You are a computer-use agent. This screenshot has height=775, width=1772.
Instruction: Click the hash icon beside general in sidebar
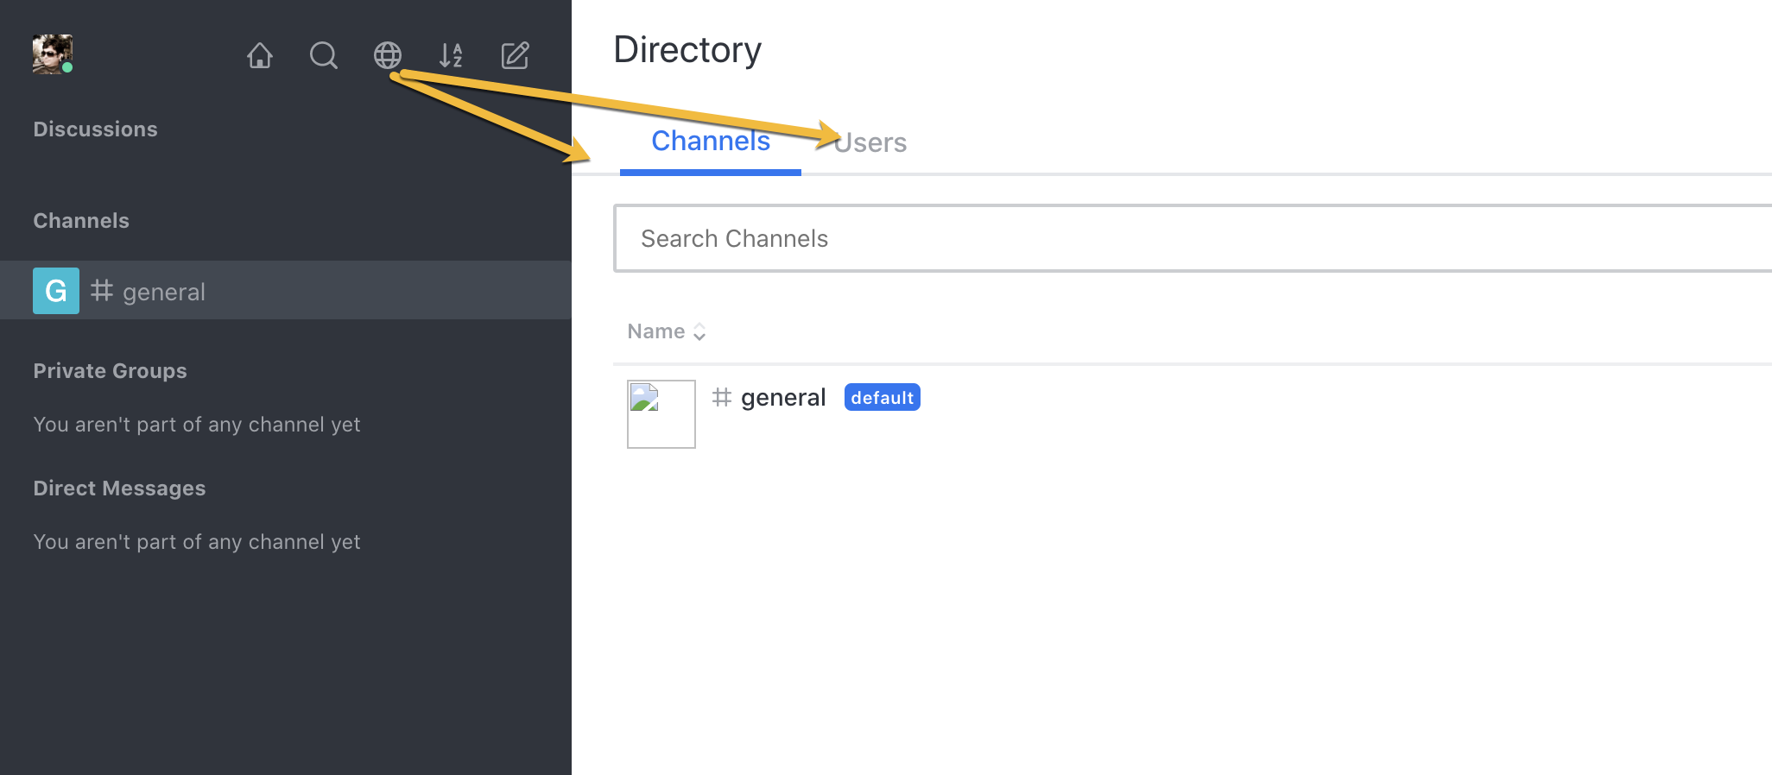(x=102, y=291)
